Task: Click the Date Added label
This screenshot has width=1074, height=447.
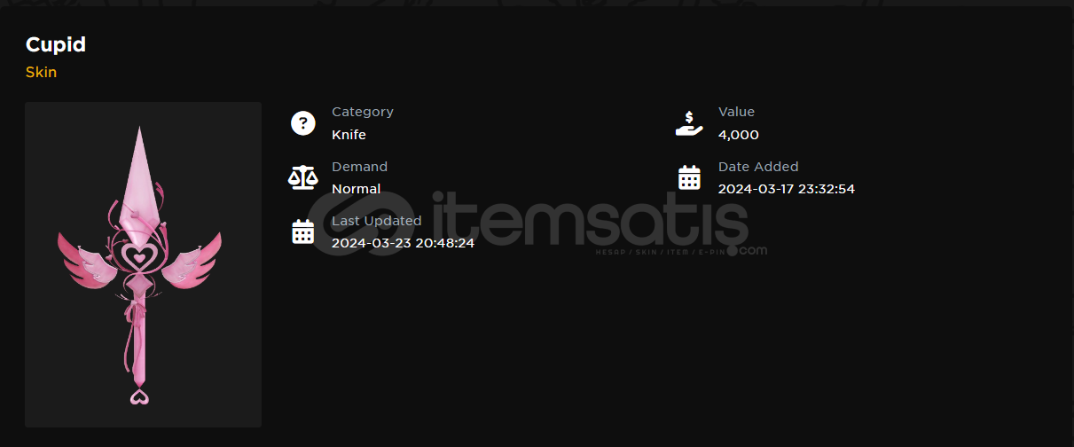Action: point(758,166)
